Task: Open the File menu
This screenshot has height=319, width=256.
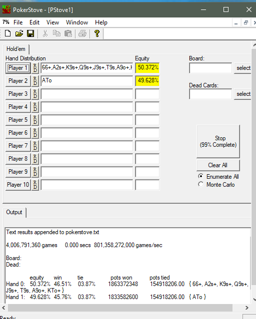Action: 18,22
